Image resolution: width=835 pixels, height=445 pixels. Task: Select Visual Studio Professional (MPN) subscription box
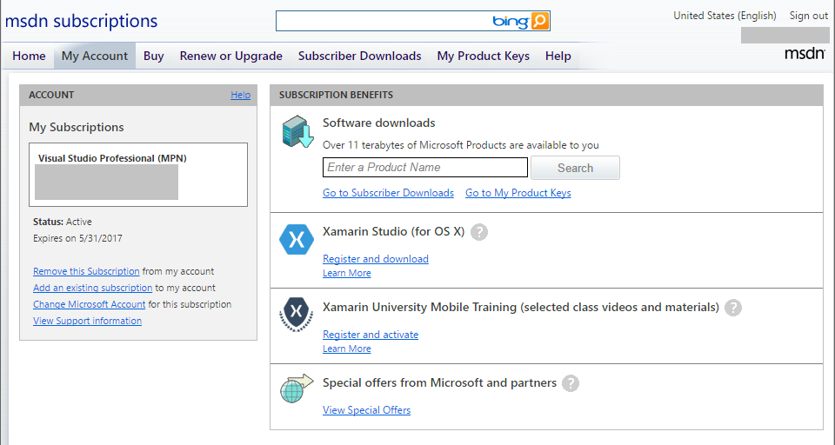[x=138, y=174]
